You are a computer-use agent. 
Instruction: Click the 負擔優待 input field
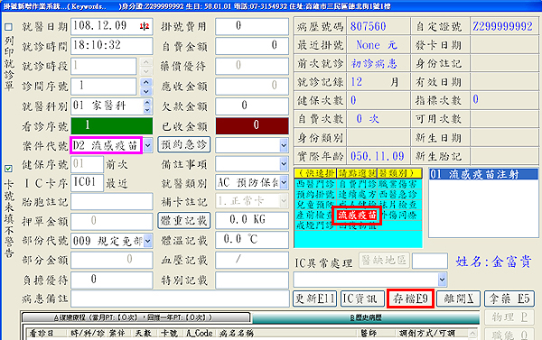coord(112,280)
